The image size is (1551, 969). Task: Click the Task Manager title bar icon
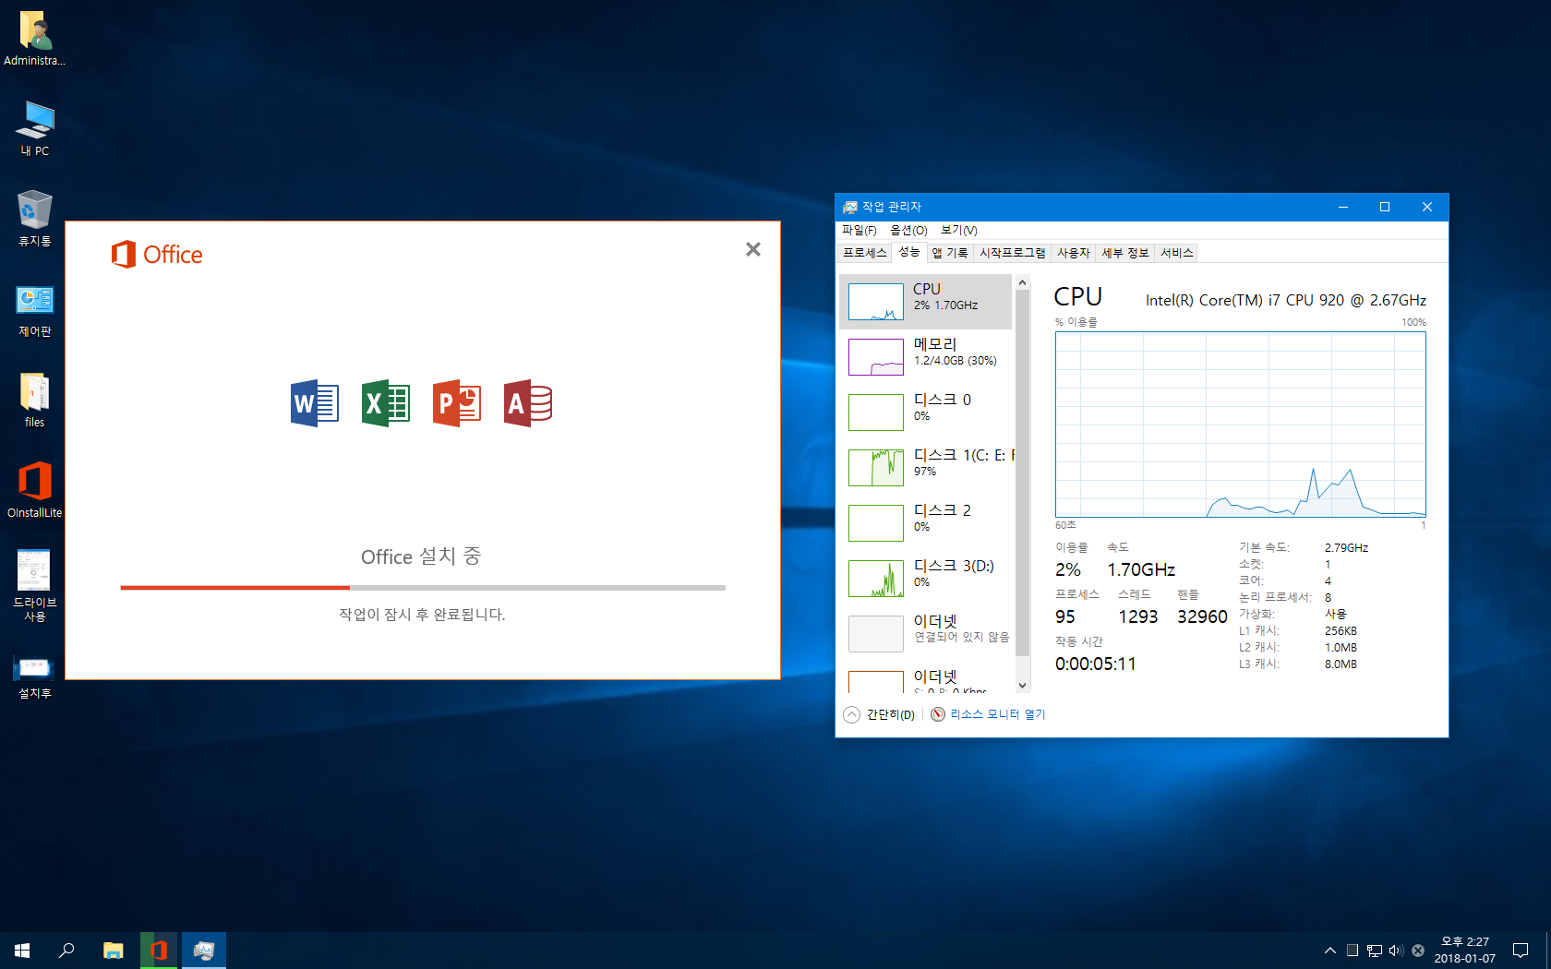850,207
